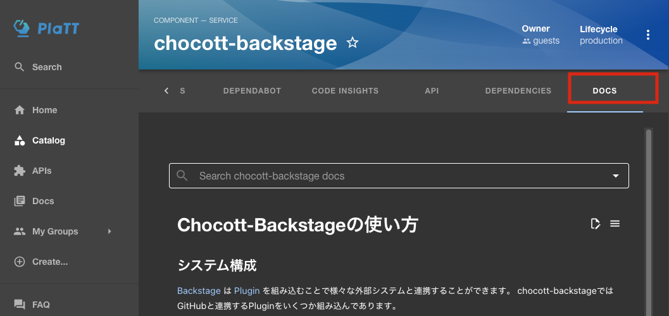Click the partially visible tab ending in S

[x=183, y=91]
